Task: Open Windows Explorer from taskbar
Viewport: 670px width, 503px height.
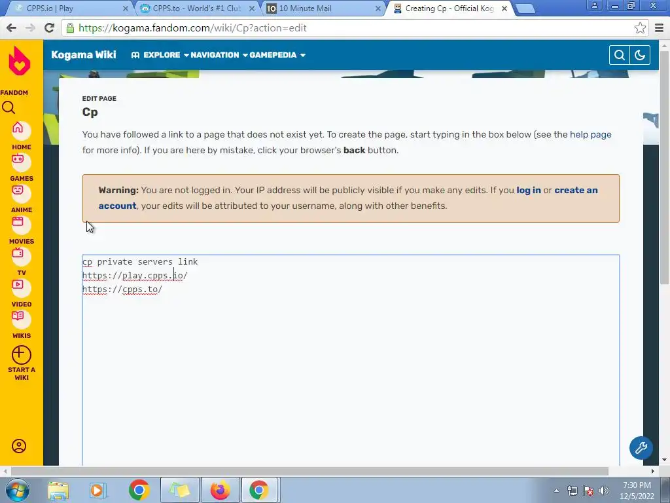Action: [58, 491]
